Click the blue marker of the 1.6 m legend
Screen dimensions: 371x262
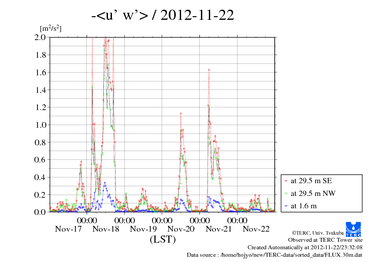click(x=286, y=206)
